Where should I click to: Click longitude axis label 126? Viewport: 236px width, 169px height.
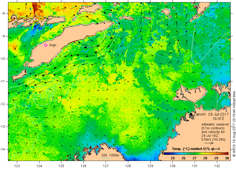[83, 166]
